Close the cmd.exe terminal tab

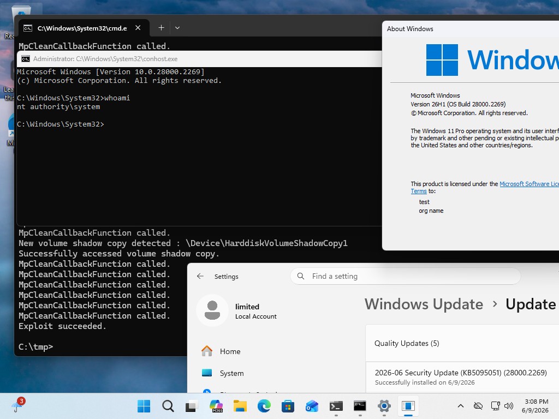[138, 28]
